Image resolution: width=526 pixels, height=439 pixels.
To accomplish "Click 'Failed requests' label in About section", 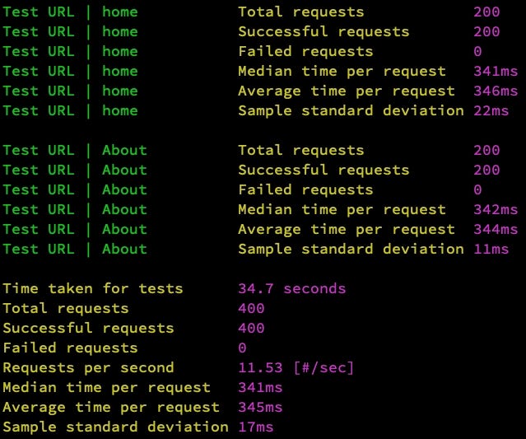I will click(x=305, y=190).
